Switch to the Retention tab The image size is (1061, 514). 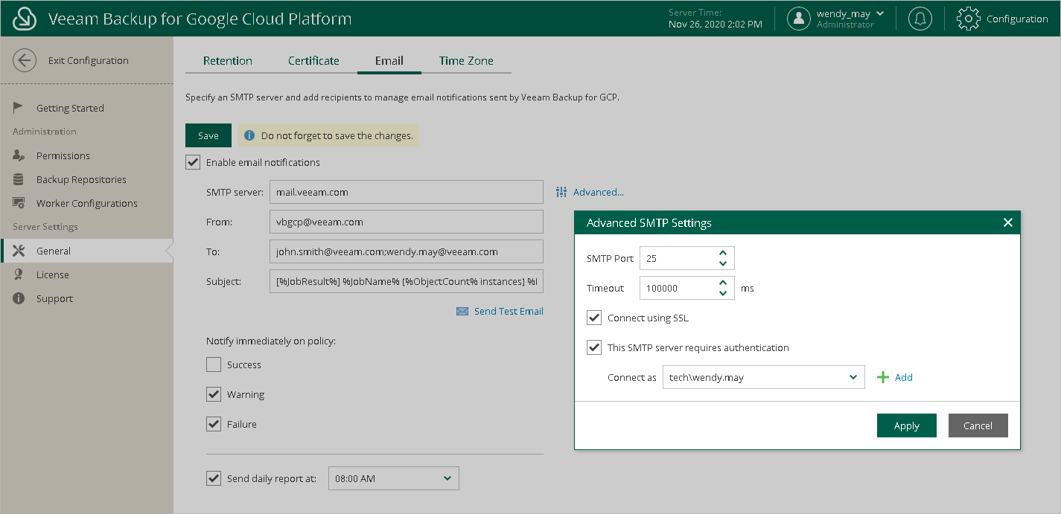tap(228, 61)
